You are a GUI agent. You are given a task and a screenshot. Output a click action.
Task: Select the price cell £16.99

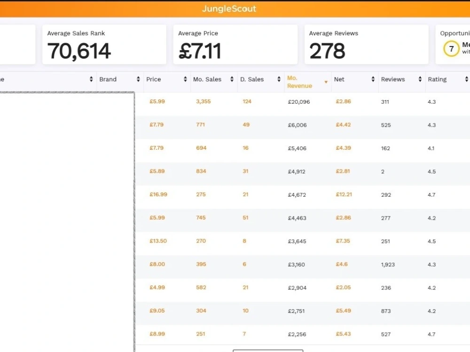[x=158, y=194]
